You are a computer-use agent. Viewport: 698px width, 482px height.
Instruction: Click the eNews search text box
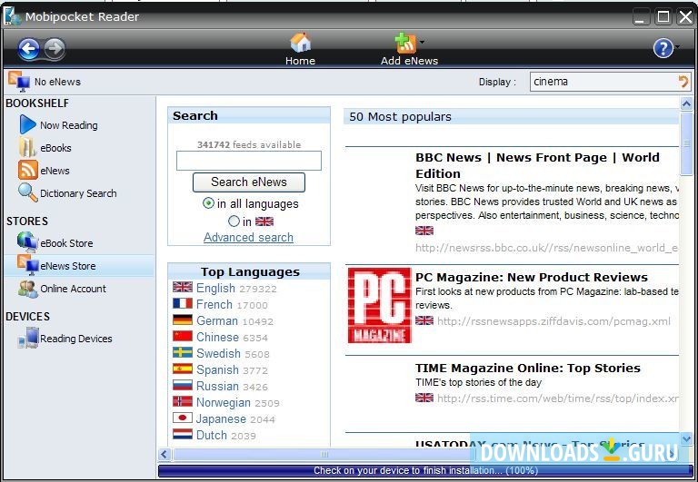249,161
